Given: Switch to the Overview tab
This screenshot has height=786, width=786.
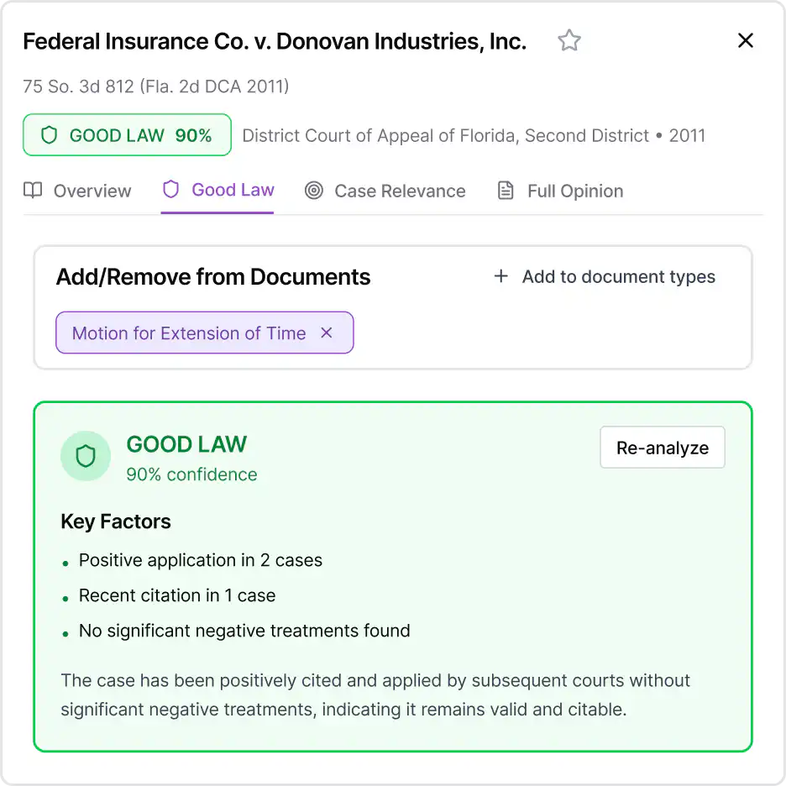Looking at the screenshot, I should tap(92, 191).
